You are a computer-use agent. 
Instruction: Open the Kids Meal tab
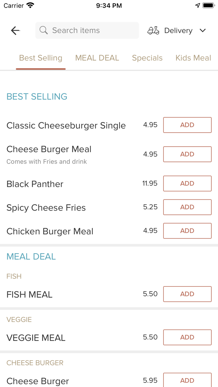click(x=193, y=58)
